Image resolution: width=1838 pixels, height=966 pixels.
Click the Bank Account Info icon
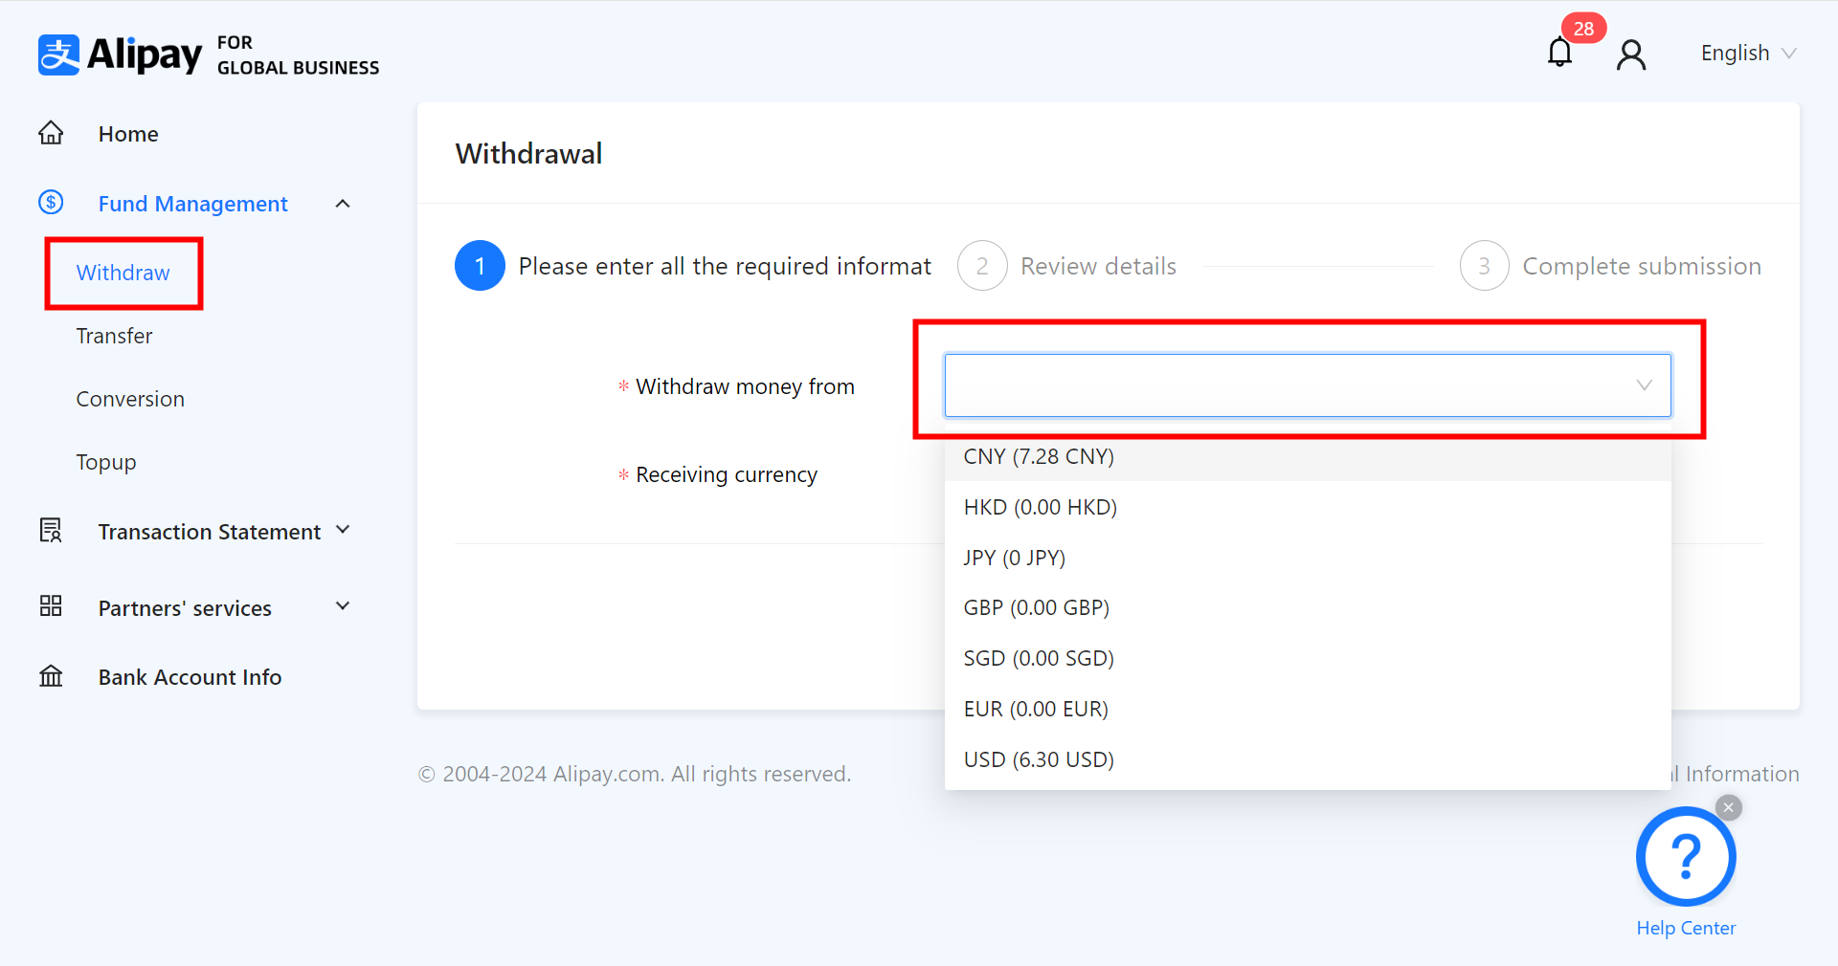coord(51,677)
